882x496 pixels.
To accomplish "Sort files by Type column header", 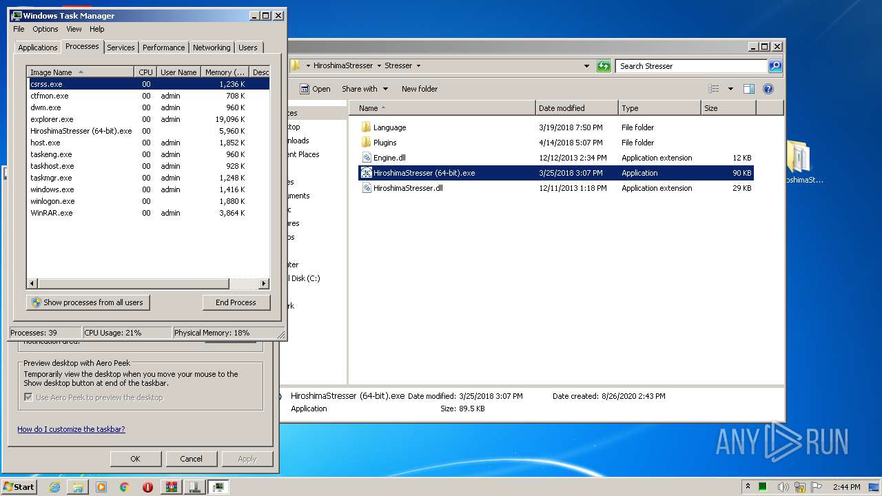I will [659, 108].
